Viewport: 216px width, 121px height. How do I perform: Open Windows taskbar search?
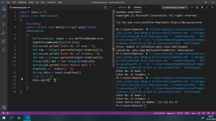[x=11, y=118]
